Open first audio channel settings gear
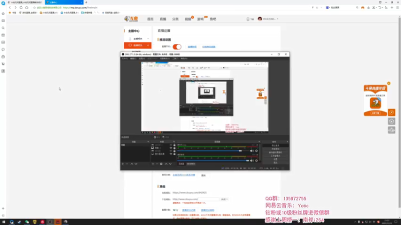 [257, 151]
